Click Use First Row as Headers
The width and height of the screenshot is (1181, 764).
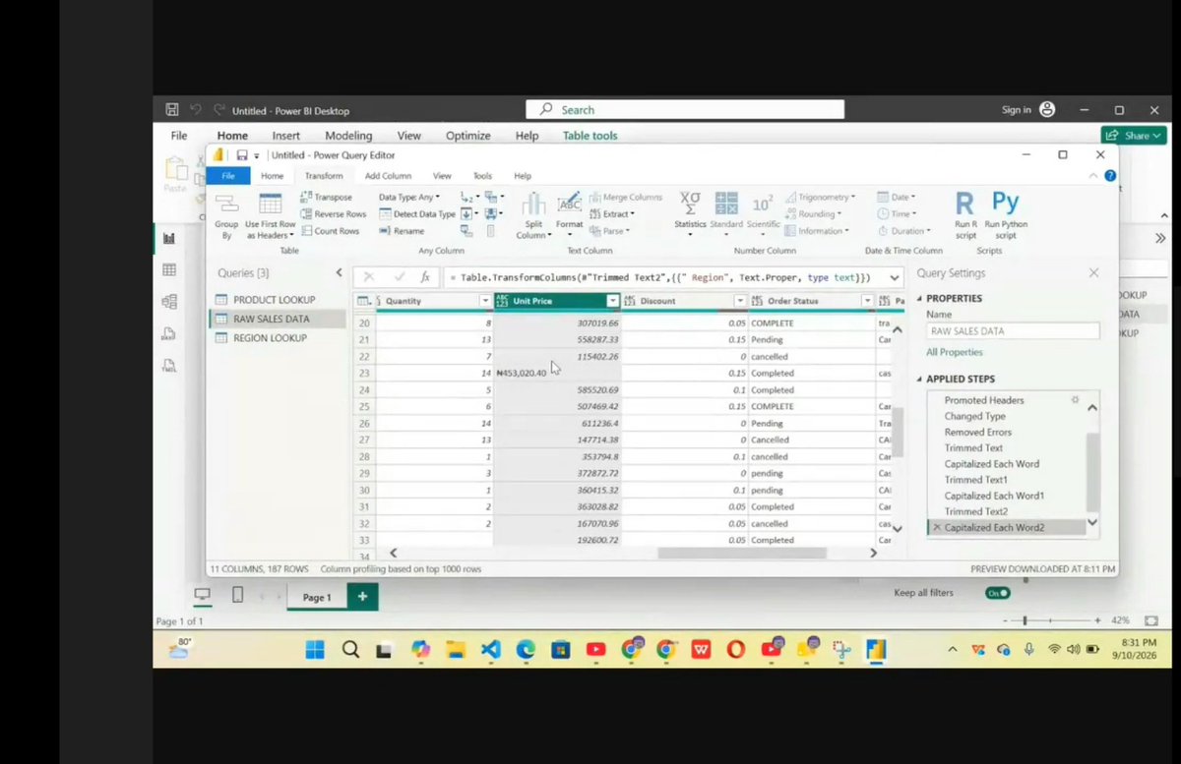pos(270,216)
